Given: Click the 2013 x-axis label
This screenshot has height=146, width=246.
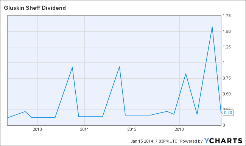Looking at the screenshot, I should (x=179, y=129).
